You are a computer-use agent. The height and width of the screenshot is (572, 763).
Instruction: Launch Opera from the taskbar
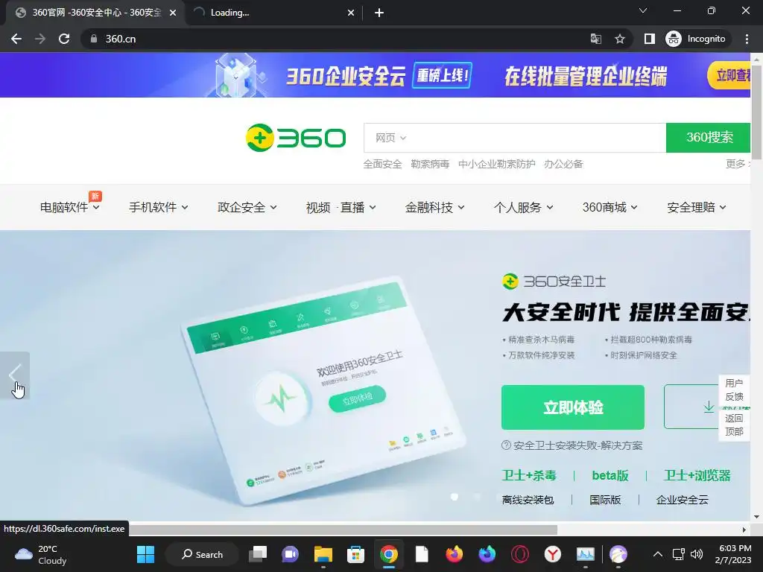pos(519,554)
